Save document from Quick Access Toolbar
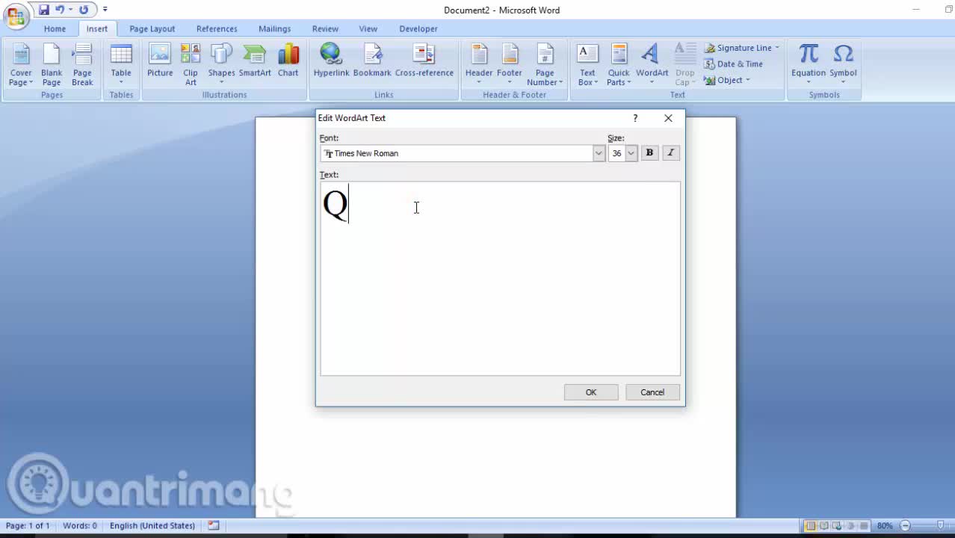 43,10
